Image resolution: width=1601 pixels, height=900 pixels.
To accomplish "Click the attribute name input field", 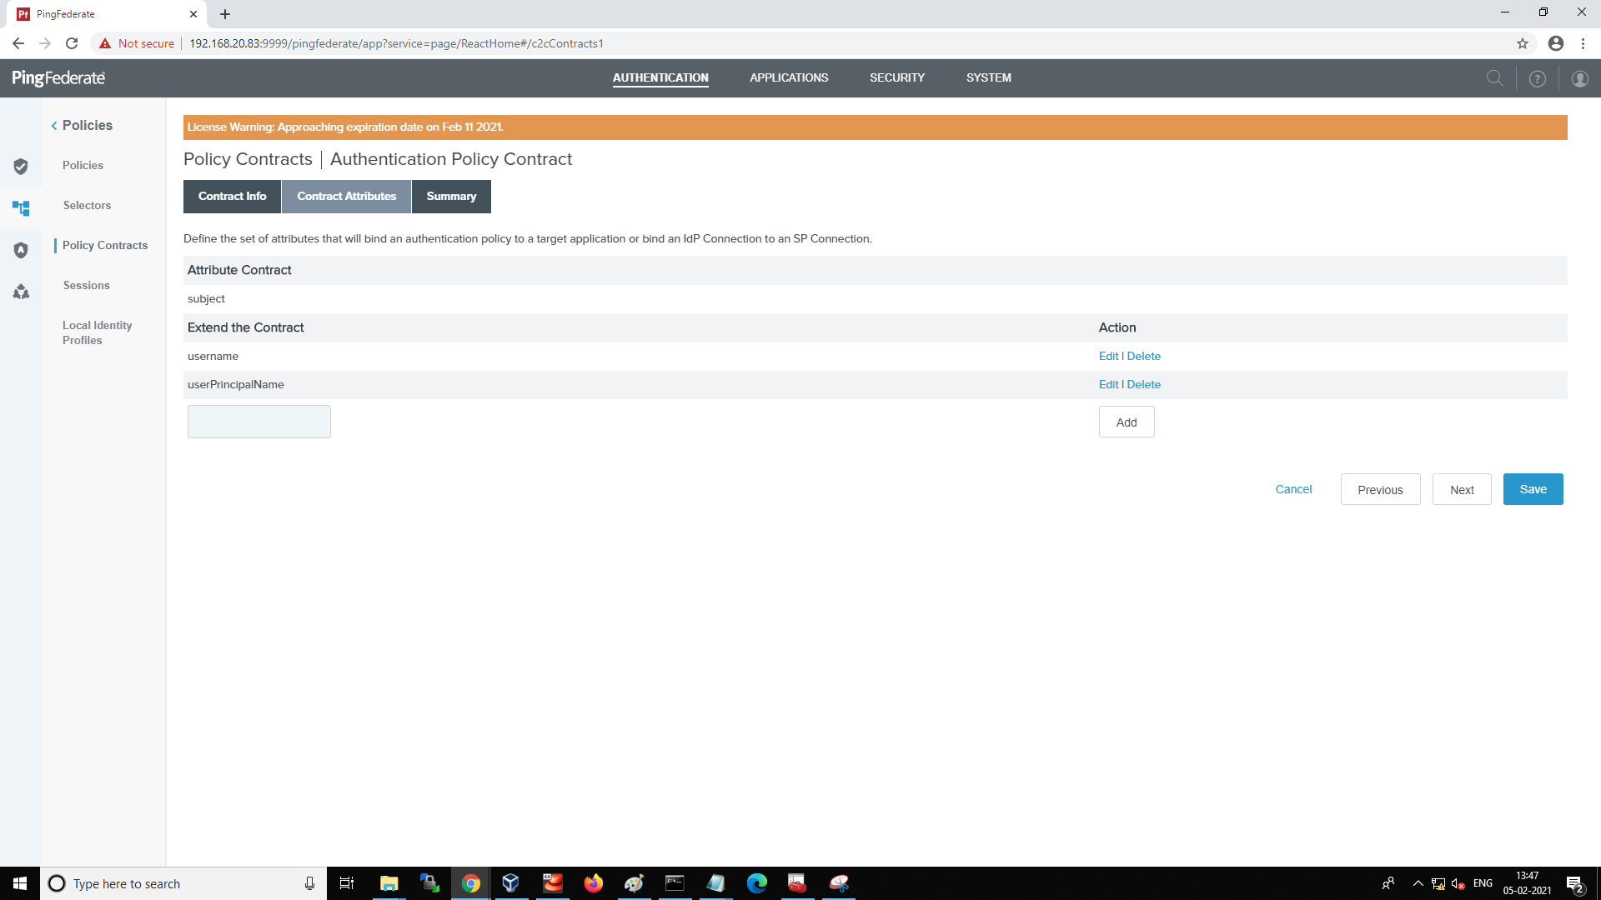I will [259, 422].
